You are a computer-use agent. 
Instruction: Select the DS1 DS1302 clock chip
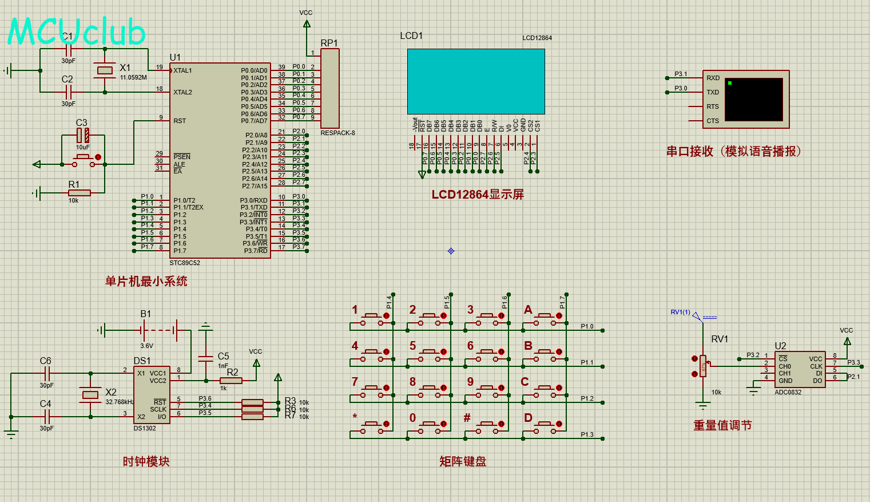[152, 395]
